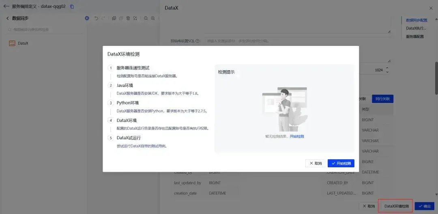The height and width of the screenshot is (214, 438).
Task: Click the creation_date field cell
Action: (185, 193)
